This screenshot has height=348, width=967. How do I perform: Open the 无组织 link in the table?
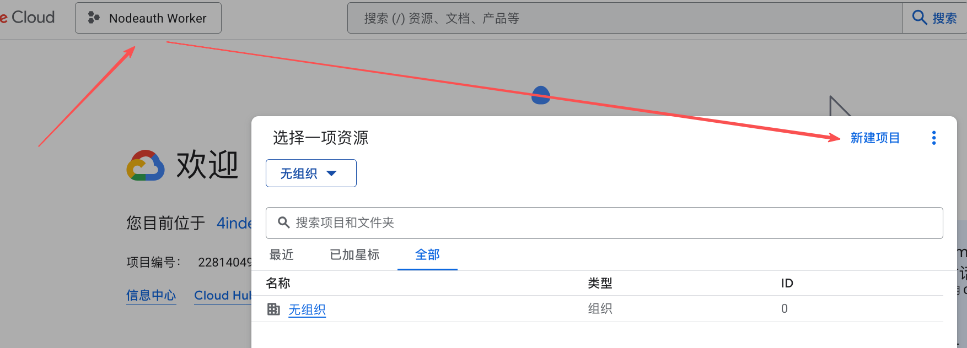coord(307,310)
